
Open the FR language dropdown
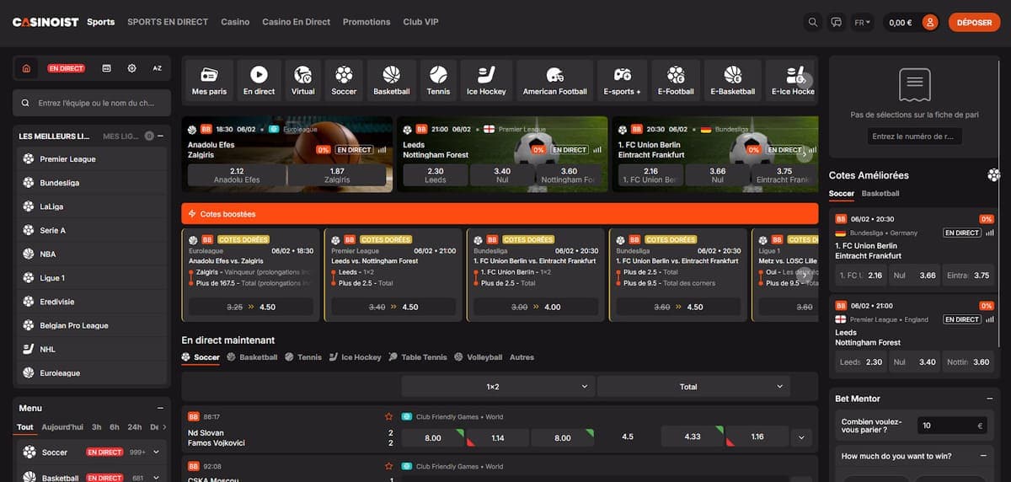click(863, 23)
